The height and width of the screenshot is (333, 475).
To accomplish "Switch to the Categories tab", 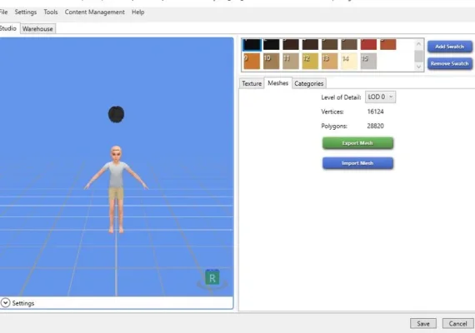I will pyautogui.click(x=308, y=83).
